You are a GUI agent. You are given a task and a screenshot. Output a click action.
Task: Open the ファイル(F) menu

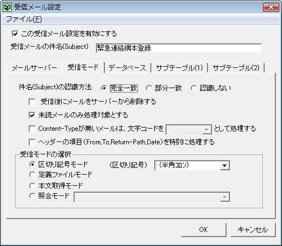pos(24,19)
